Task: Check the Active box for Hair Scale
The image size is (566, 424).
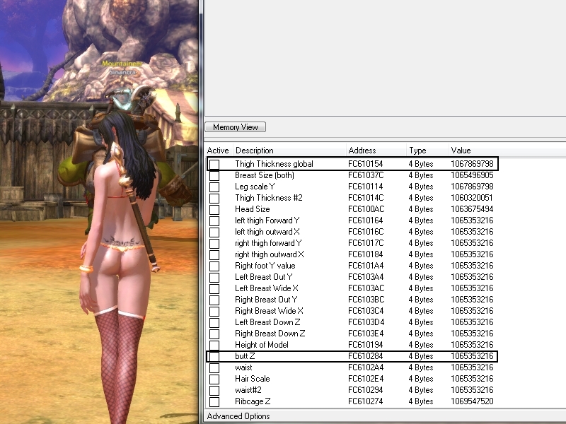Action: pyautogui.click(x=214, y=379)
